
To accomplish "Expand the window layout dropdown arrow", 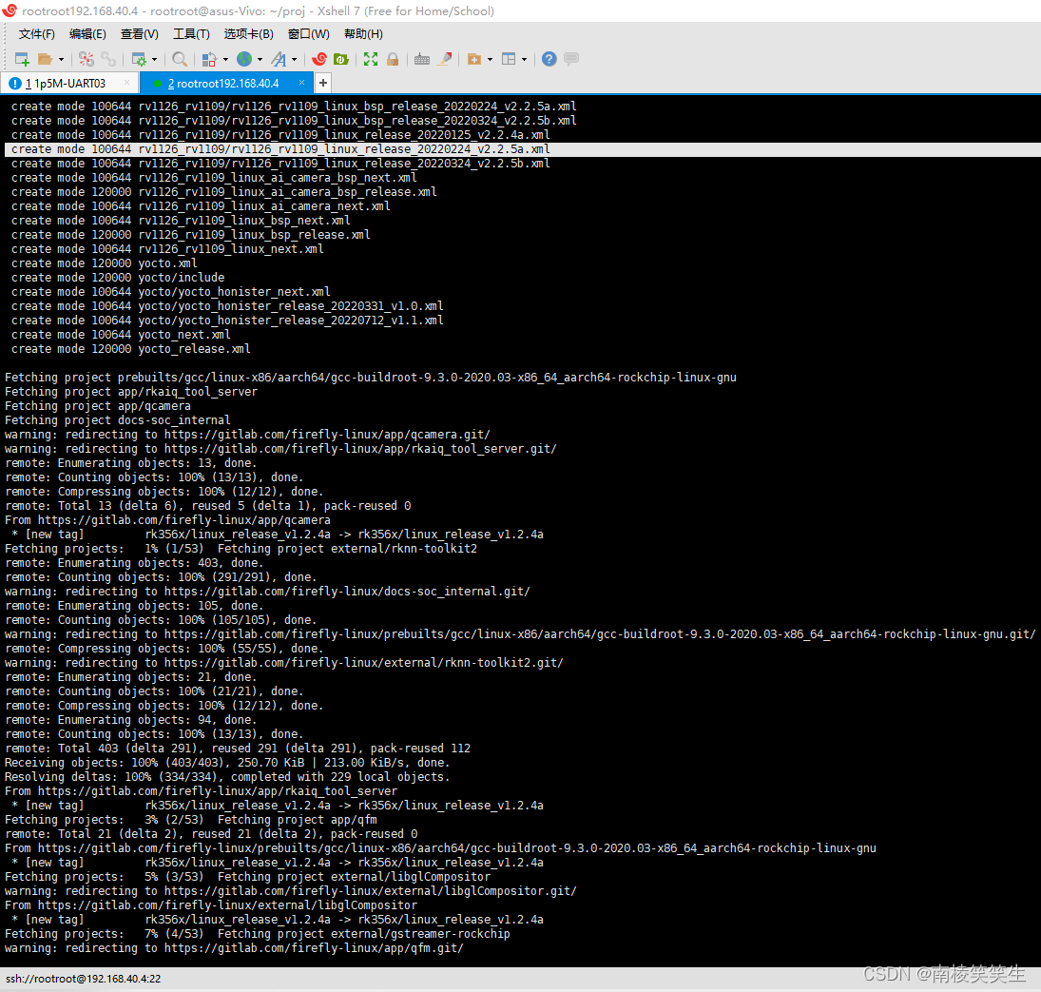I will [525, 59].
